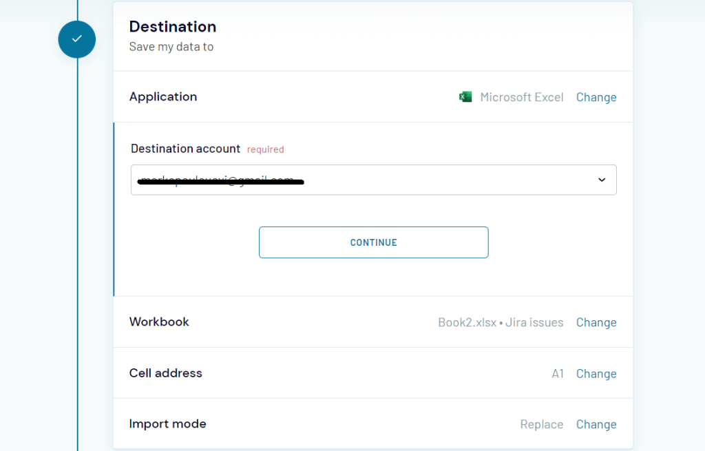Click the 'Replace' import mode value

541,424
